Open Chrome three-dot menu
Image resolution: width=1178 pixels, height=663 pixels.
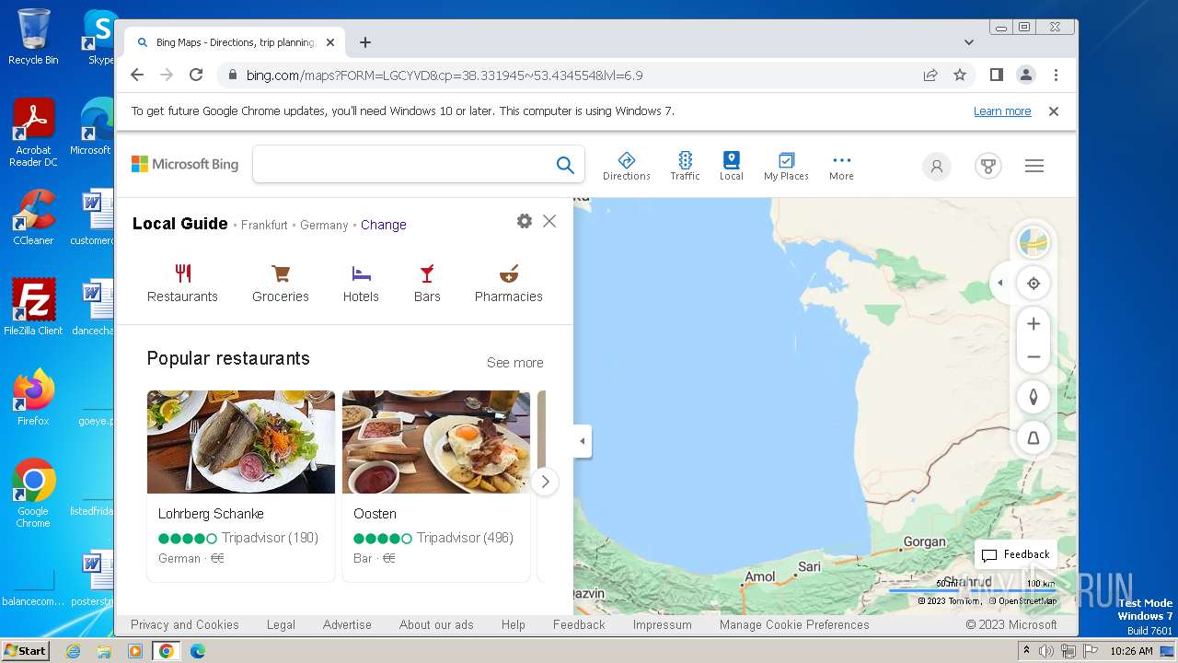pyautogui.click(x=1056, y=76)
